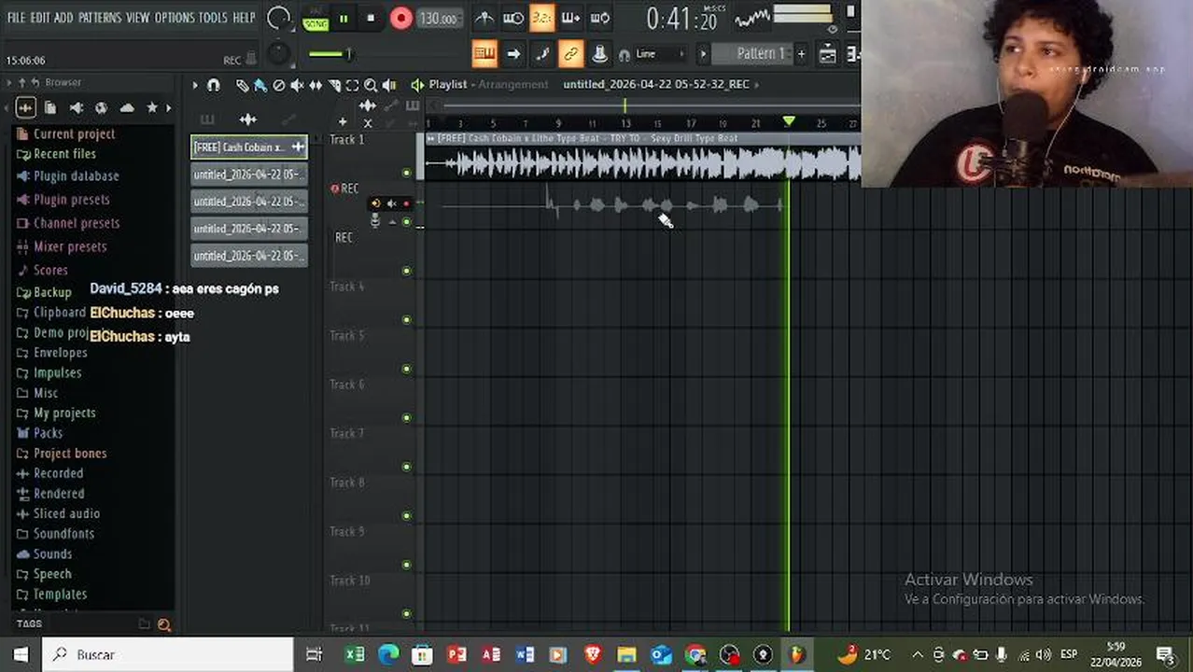Click the Playlist speaker icon beside title

coord(417,85)
